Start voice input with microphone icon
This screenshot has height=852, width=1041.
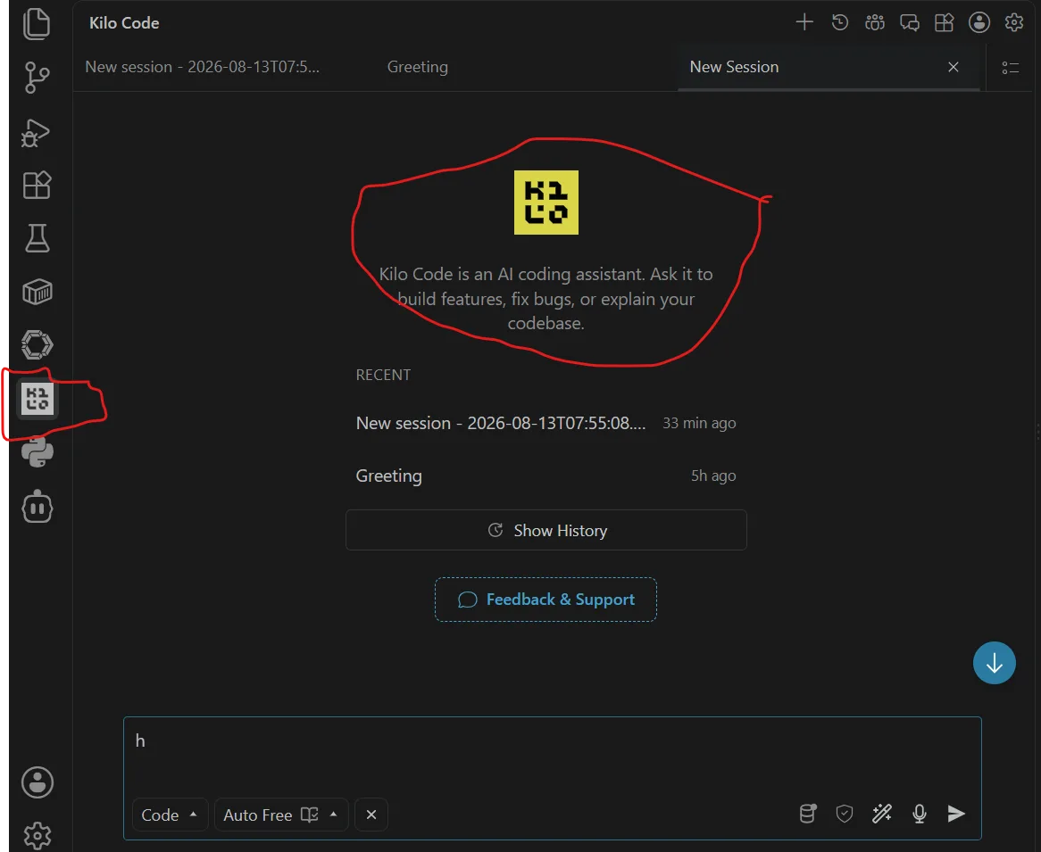click(x=920, y=814)
